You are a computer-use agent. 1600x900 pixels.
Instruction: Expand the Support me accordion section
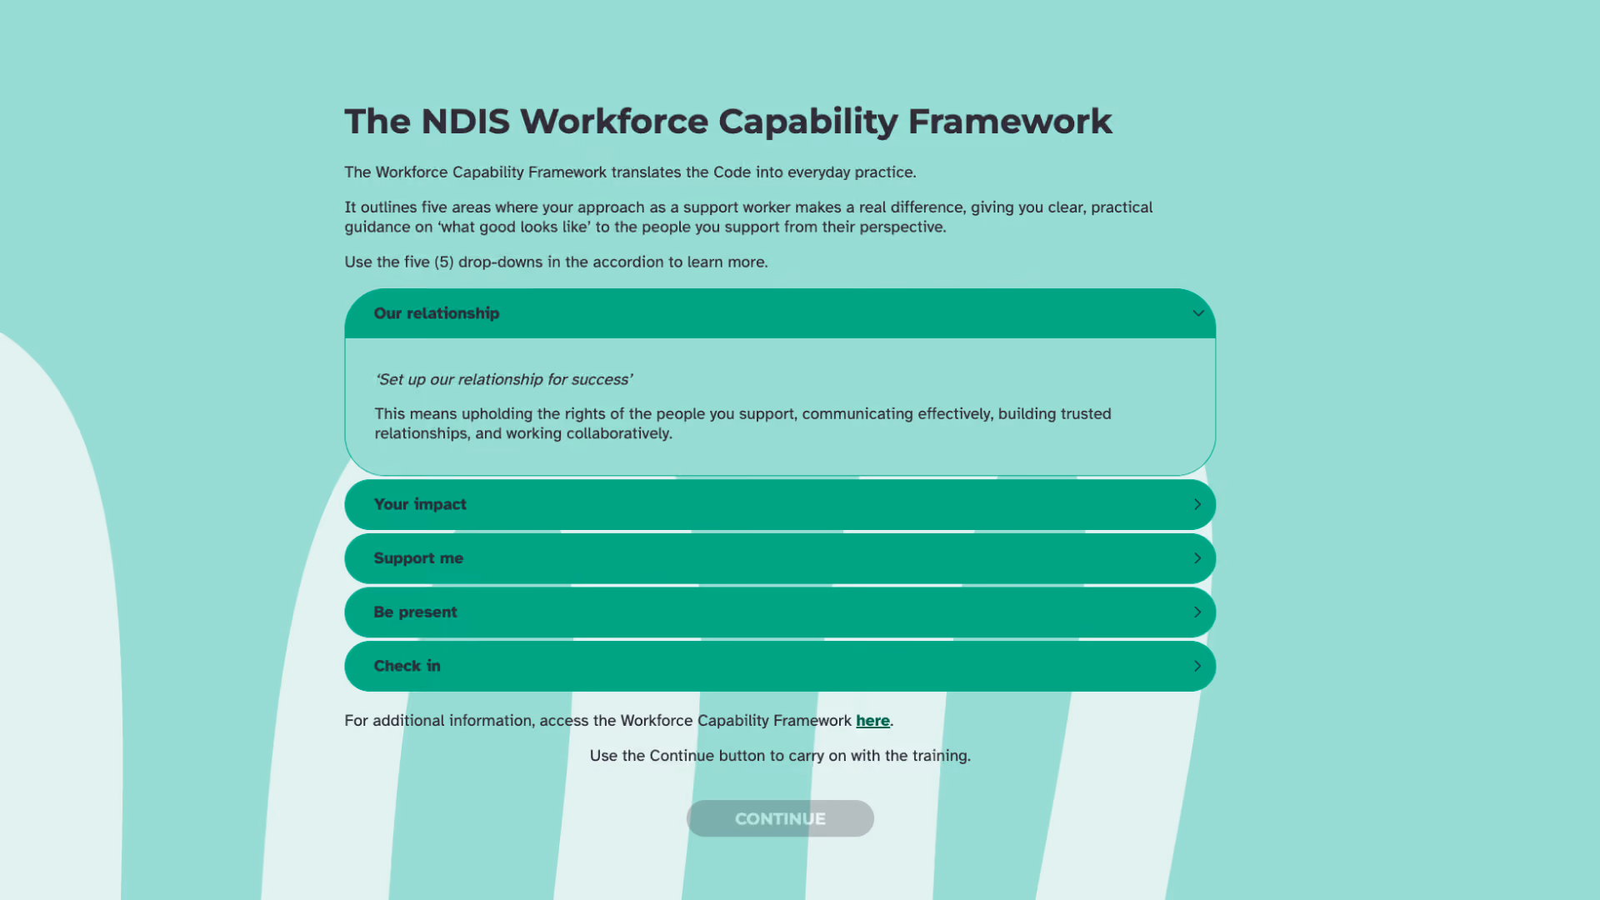tap(780, 558)
